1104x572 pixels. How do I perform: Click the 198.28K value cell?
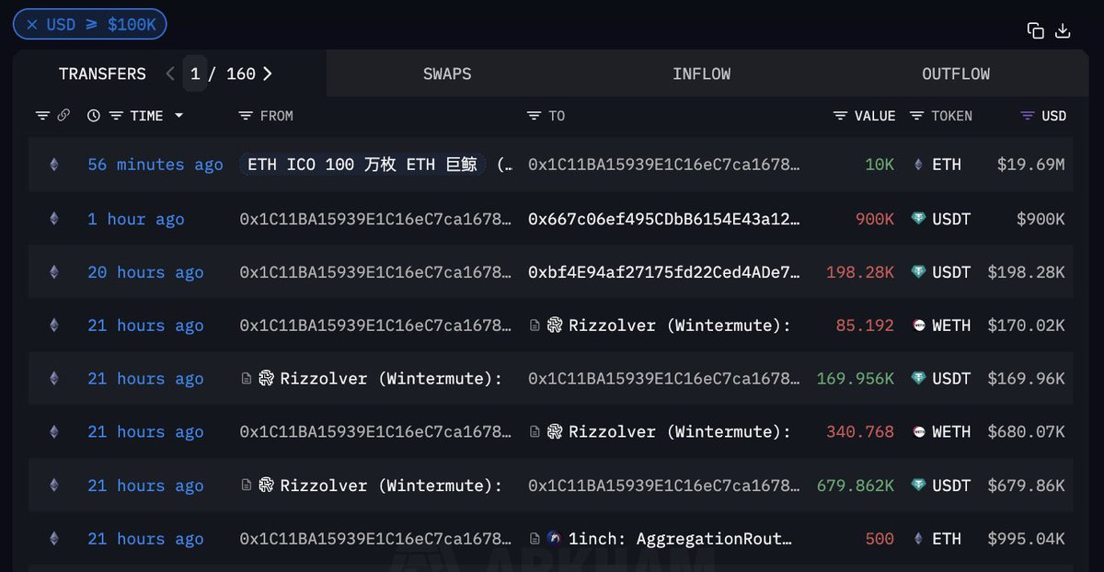coord(860,272)
